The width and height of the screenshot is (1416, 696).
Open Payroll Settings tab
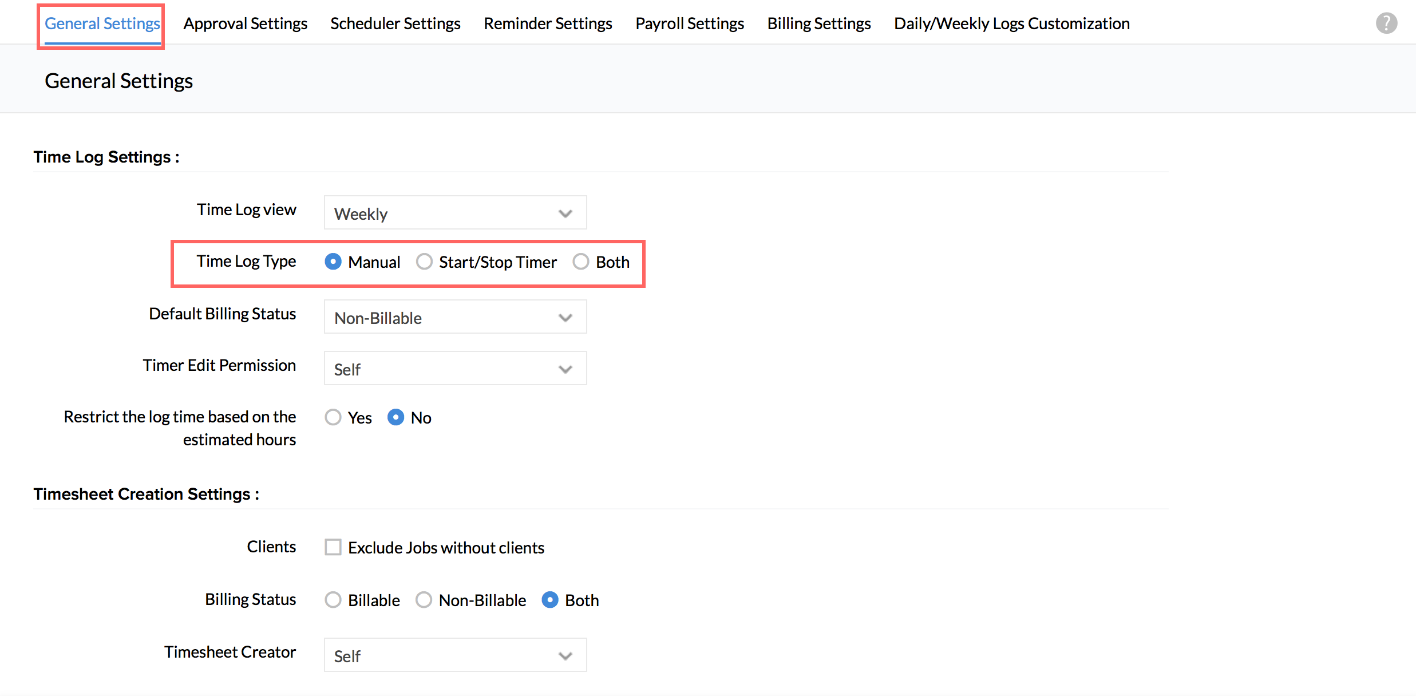pos(689,23)
